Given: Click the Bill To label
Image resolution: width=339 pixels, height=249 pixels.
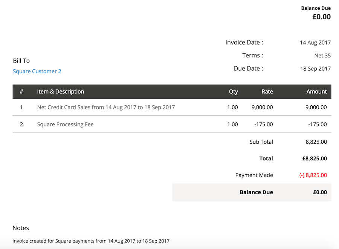Looking at the screenshot, I should coord(21,61).
